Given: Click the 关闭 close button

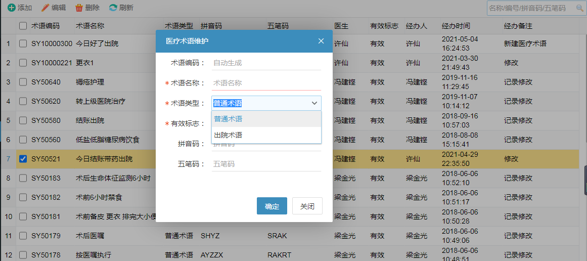Looking at the screenshot, I should coord(307,206).
